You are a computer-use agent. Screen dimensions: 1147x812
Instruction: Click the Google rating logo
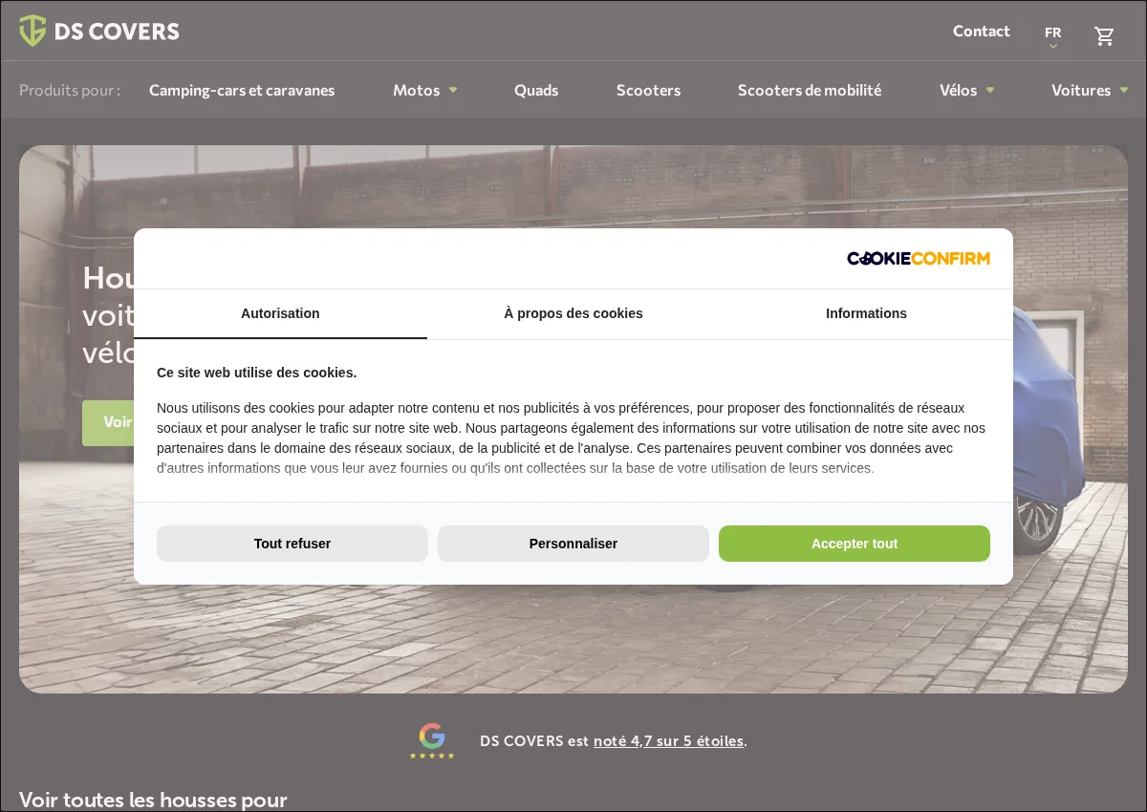coord(432,741)
